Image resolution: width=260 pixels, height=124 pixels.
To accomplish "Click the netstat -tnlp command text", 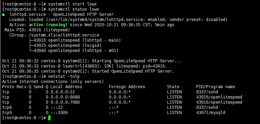I will 64,76.
